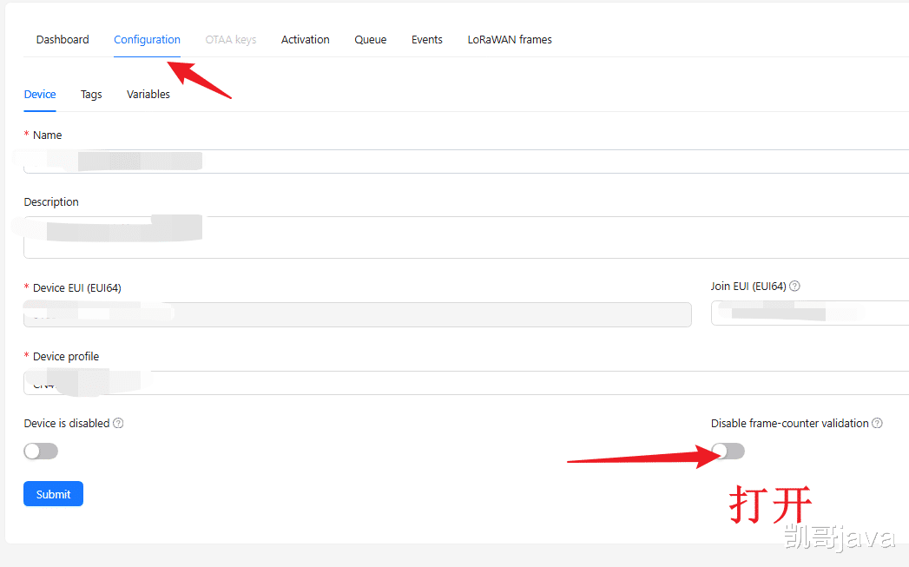Image resolution: width=909 pixels, height=567 pixels.
Task: Toggle the Device is disabled switch
Action: [41, 451]
